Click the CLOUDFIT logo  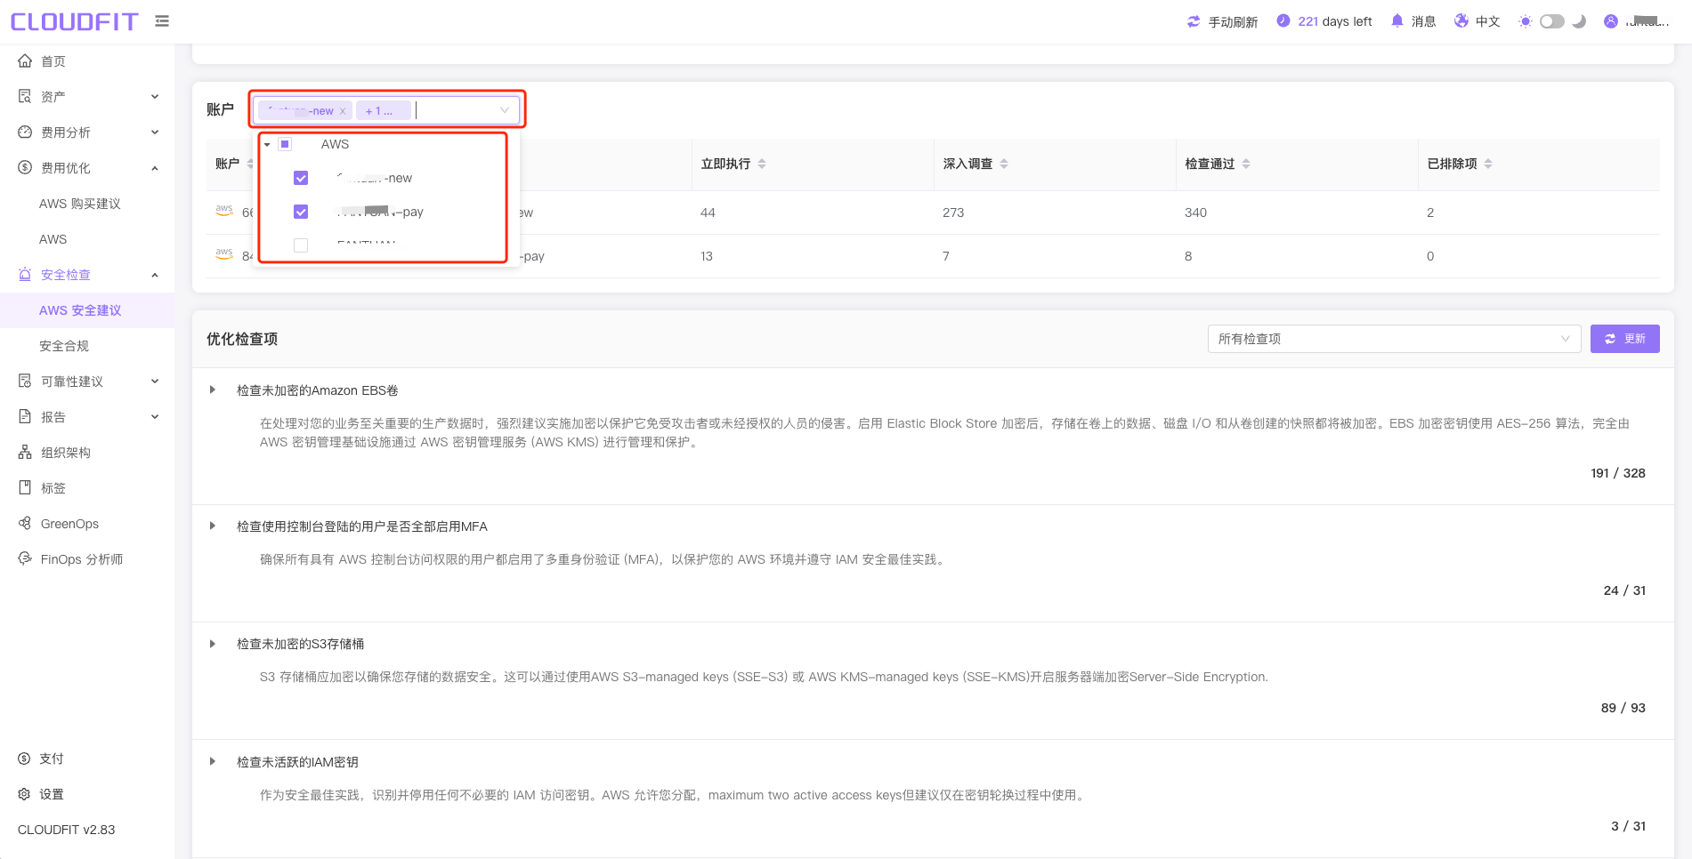coord(74,21)
